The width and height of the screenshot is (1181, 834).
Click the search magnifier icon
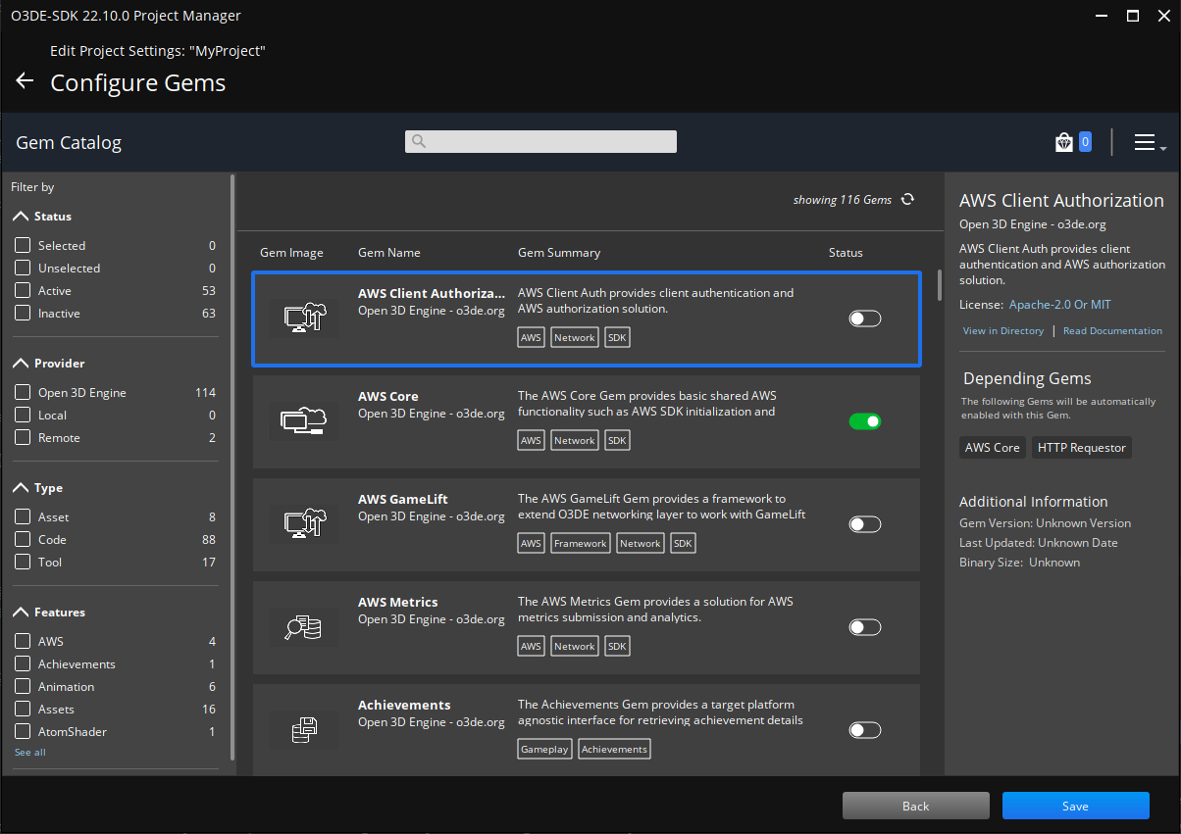coord(419,141)
